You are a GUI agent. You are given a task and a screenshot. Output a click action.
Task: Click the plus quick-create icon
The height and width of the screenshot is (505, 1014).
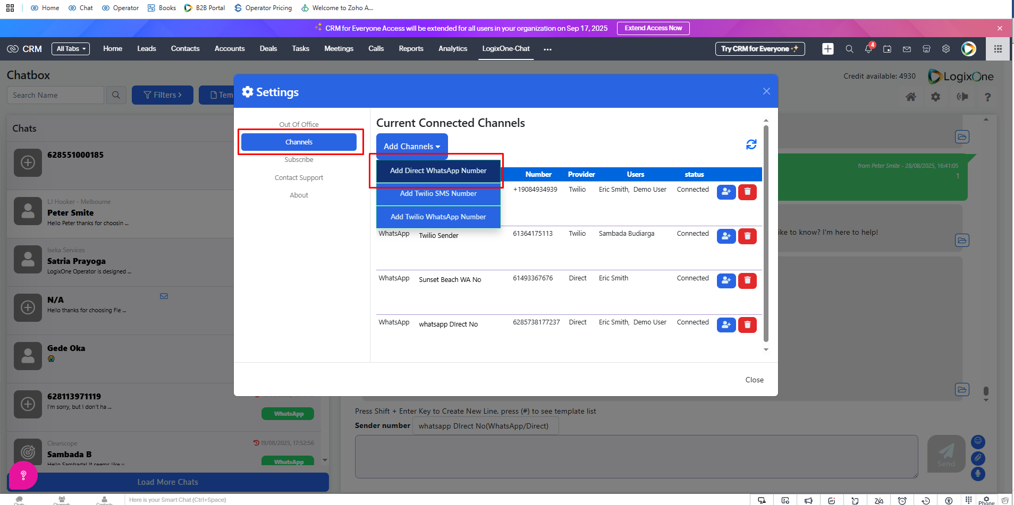pos(827,49)
